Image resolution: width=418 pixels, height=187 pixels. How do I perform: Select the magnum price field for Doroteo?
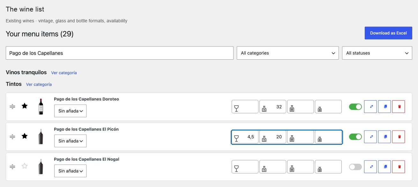[x=301, y=107]
